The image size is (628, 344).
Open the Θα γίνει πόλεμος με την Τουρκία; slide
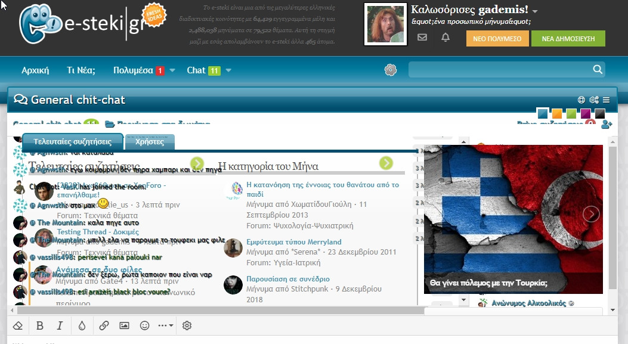(488, 283)
